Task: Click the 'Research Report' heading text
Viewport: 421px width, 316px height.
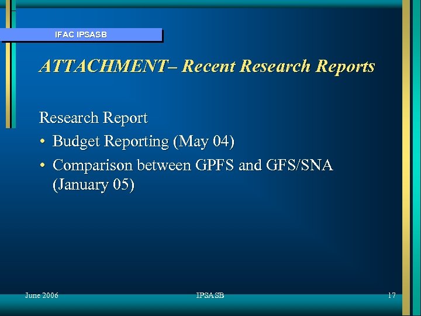Action: pyautogui.click(x=93, y=118)
